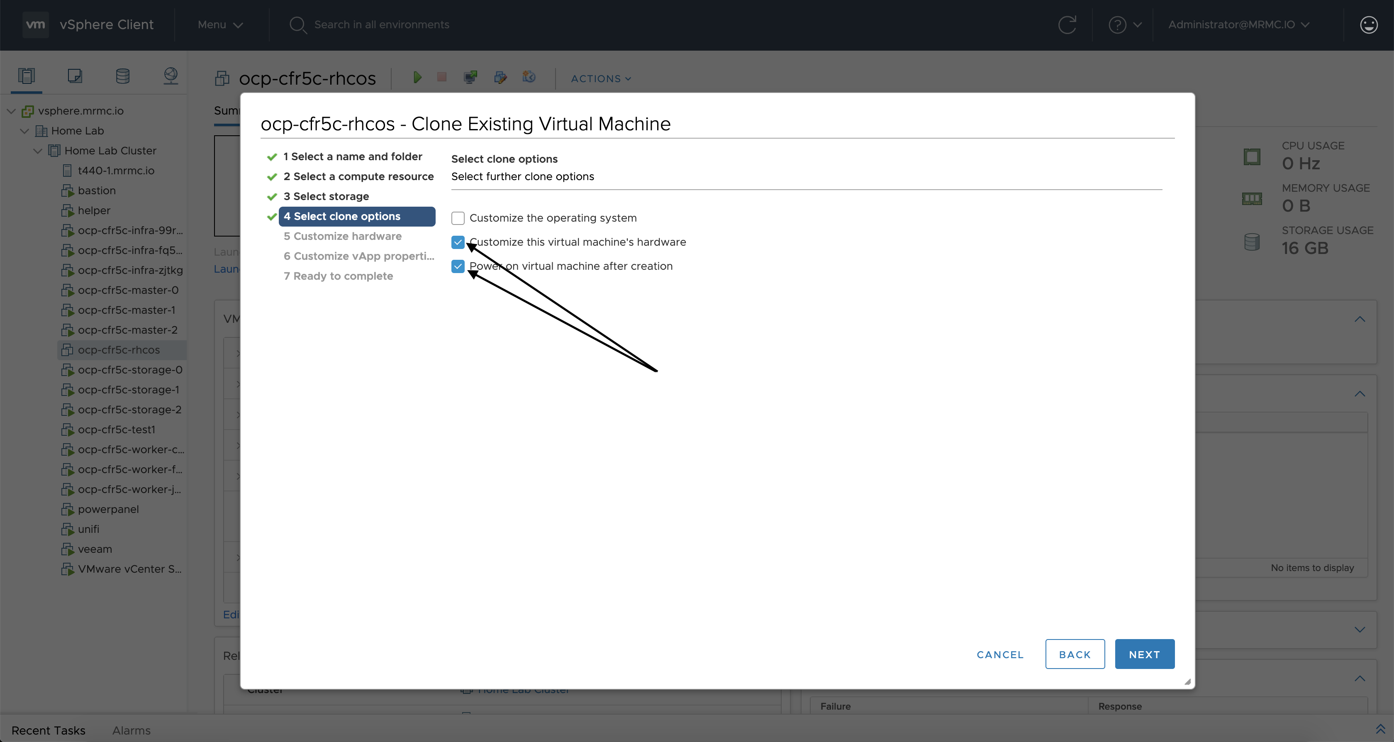The image size is (1394, 742).
Task: Enable Customize the operating system
Action: click(x=457, y=217)
